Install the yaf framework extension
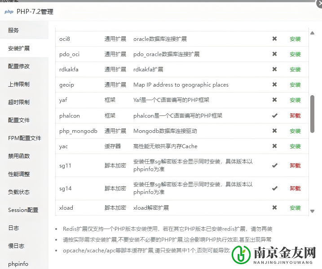 [295, 100]
